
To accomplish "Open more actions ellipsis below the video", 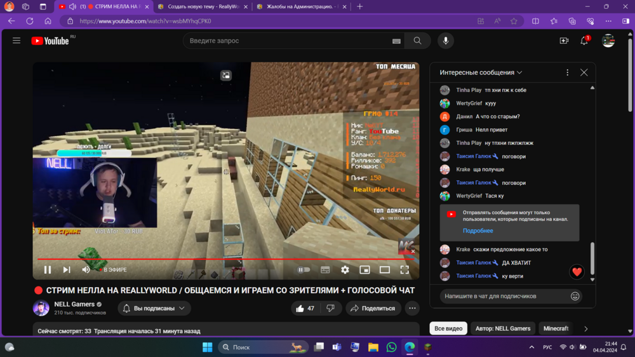I will (412, 308).
